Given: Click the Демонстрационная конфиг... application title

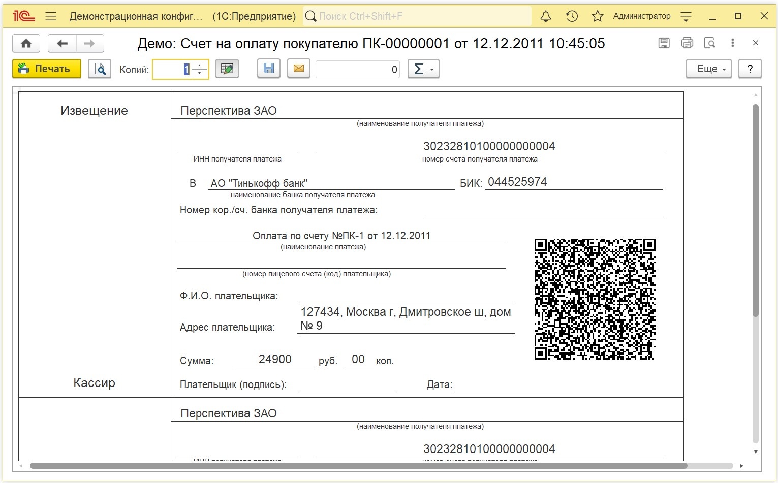Looking at the screenshot, I should point(136,16).
